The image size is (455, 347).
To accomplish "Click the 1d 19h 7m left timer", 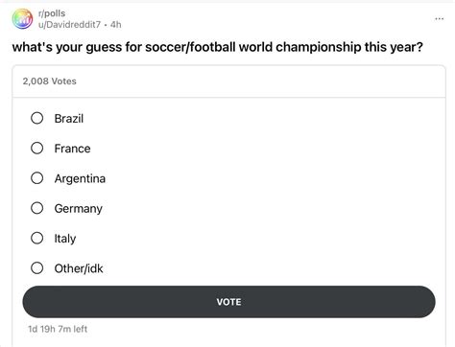I will click(58, 329).
